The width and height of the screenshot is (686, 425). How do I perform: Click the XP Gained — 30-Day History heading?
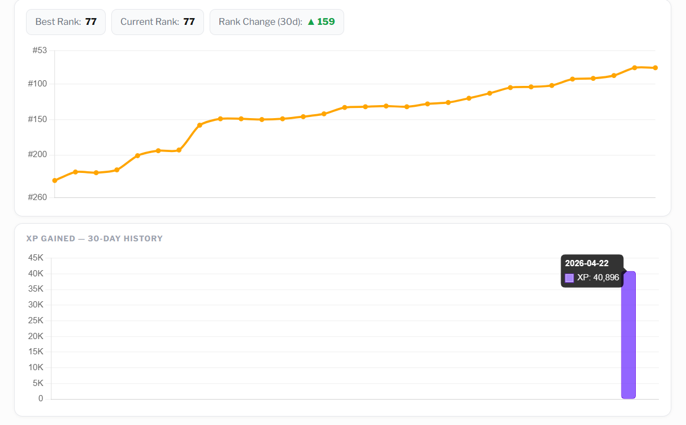(94, 238)
